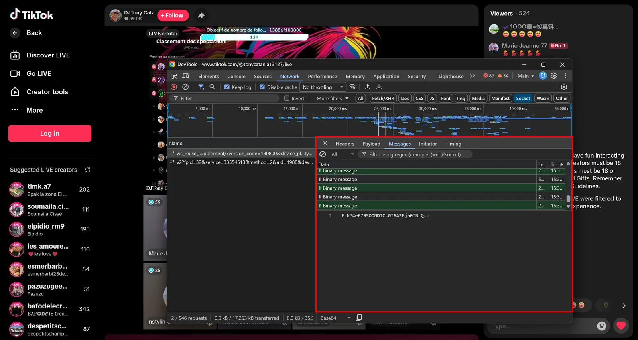Open the Payload tab
This screenshot has height=340, width=638.
[x=371, y=144]
